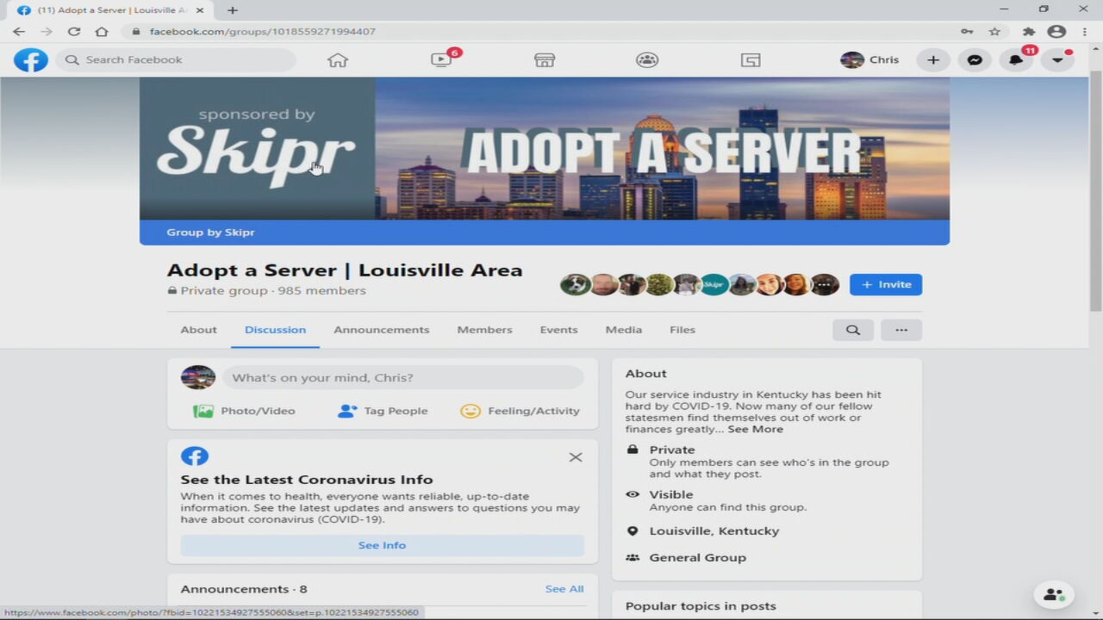Open the Messenger icon
Image resolution: width=1103 pixels, height=620 pixels.
point(975,59)
